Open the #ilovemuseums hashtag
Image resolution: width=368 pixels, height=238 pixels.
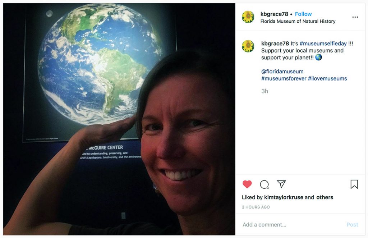tap(327, 79)
